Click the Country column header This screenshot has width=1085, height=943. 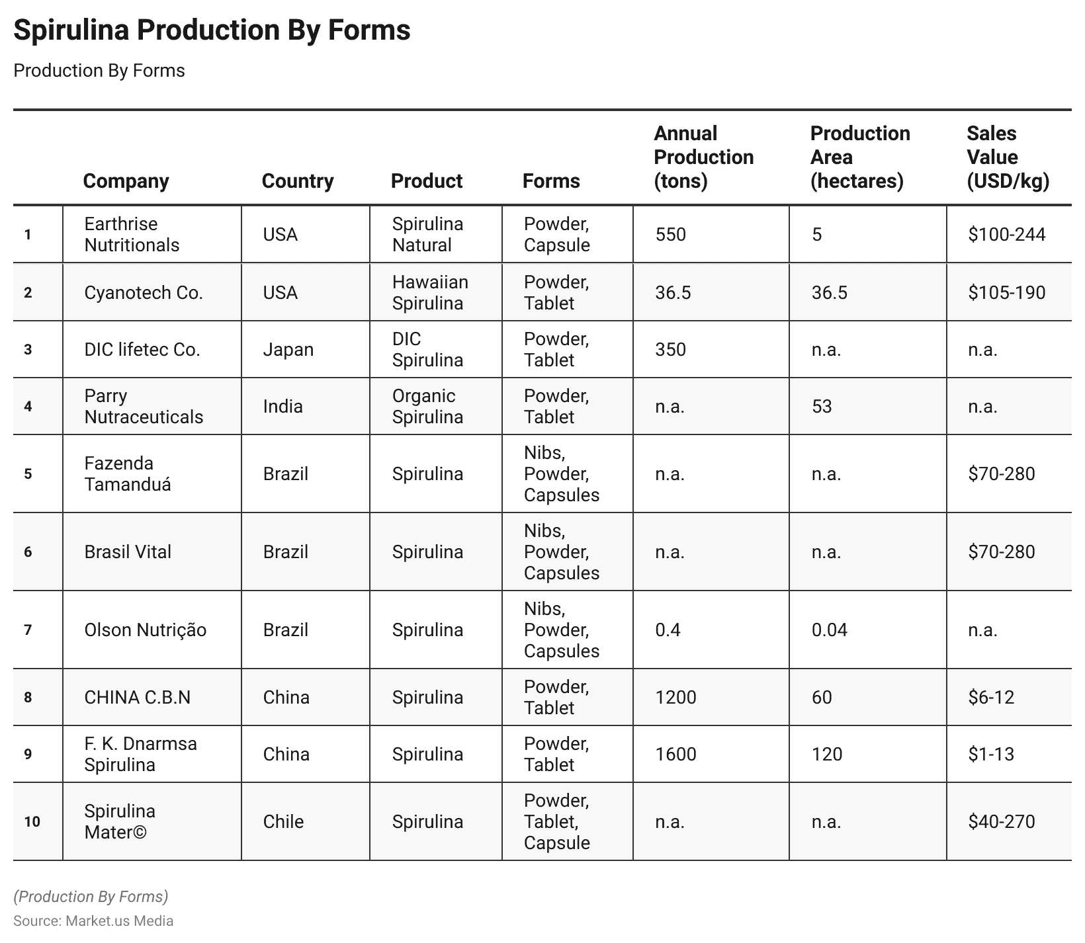pos(298,181)
